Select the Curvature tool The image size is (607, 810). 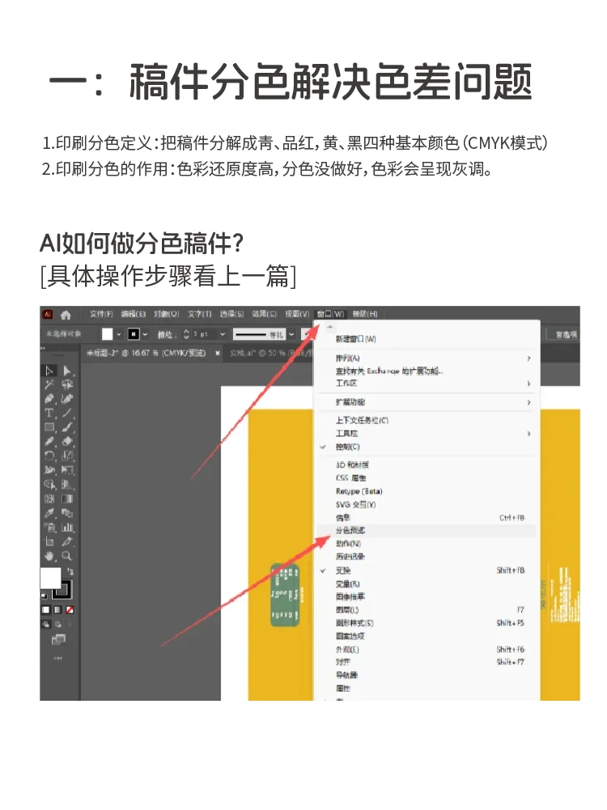point(67,399)
